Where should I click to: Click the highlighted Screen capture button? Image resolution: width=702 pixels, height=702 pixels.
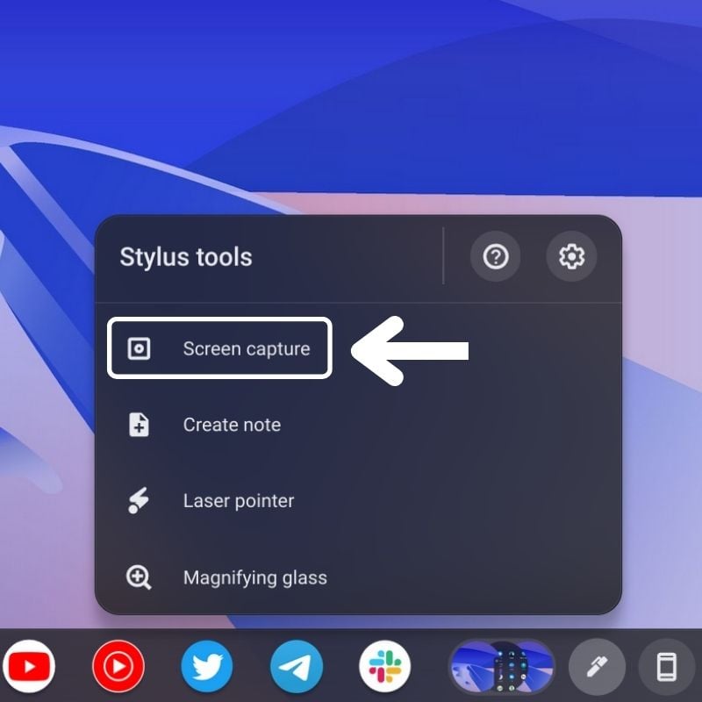coord(218,347)
